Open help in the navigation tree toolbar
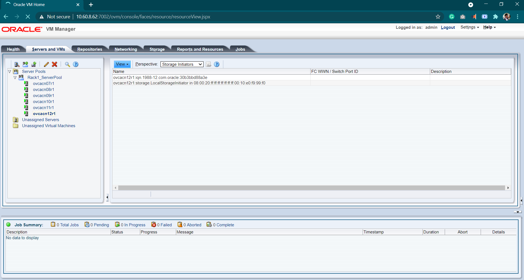The height and width of the screenshot is (280, 524). pyautogui.click(x=76, y=64)
